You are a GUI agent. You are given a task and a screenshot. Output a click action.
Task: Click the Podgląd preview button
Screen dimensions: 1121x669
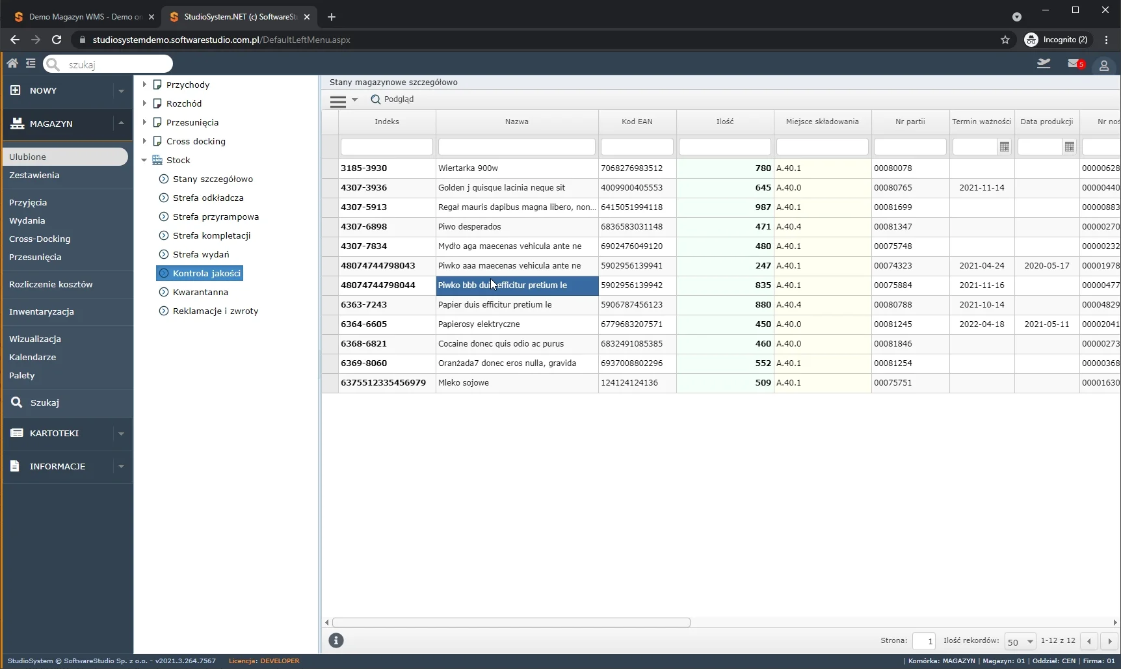pyautogui.click(x=392, y=99)
